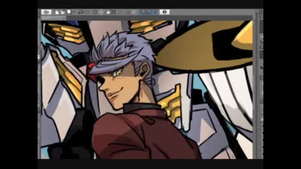
Task: Click the canvas vertical scrollbar
Action: pos(254,90)
